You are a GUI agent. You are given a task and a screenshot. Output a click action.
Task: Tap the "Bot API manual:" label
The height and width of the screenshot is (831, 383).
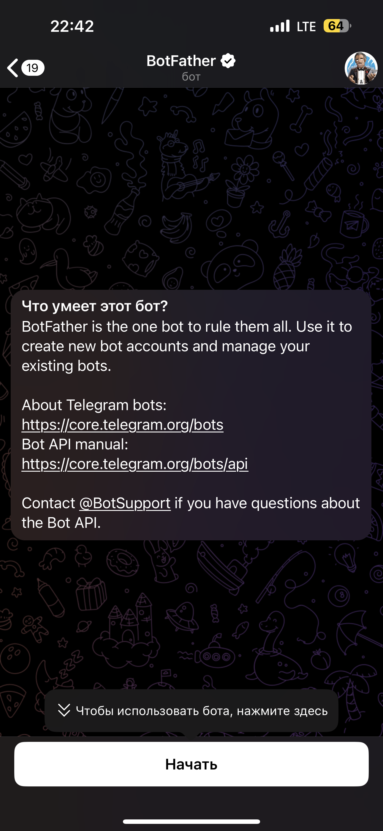click(x=75, y=444)
